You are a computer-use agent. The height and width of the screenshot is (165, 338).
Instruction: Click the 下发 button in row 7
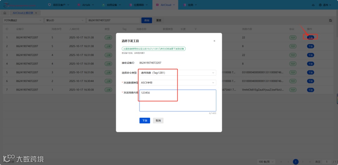(310, 90)
